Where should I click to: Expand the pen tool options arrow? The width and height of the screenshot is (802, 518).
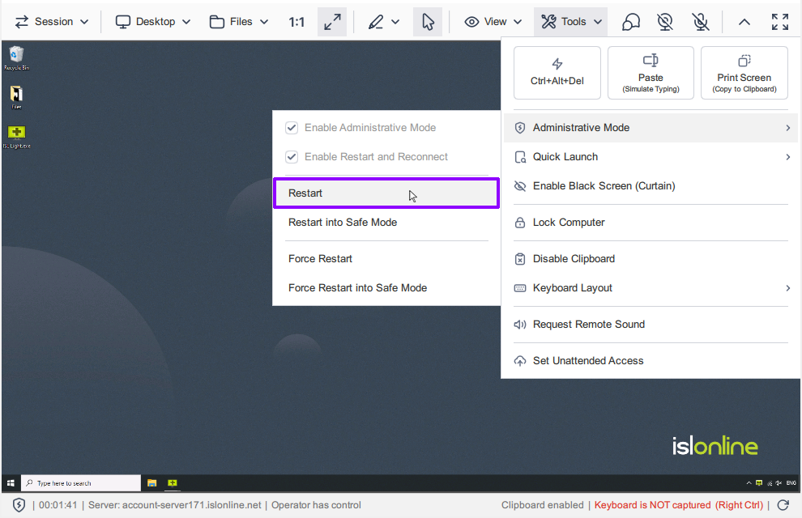pos(395,22)
